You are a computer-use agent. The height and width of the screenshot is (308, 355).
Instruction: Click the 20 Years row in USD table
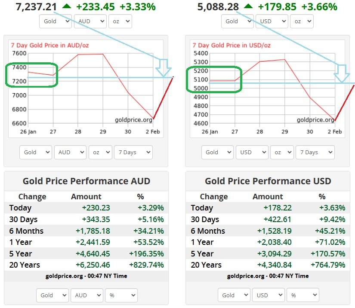coord(268,265)
